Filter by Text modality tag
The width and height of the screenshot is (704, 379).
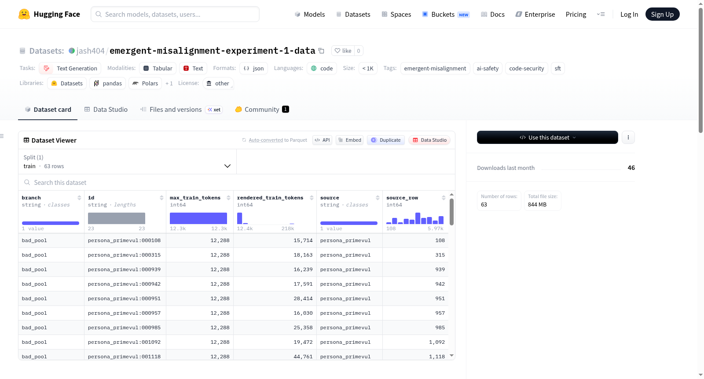[193, 68]
